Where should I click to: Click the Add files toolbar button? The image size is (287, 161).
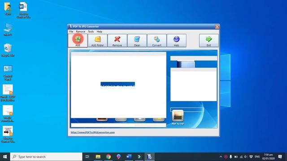[78, 41]
